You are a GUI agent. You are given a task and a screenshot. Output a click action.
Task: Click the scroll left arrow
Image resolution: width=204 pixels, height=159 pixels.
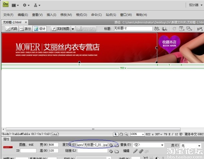point(3,129)
